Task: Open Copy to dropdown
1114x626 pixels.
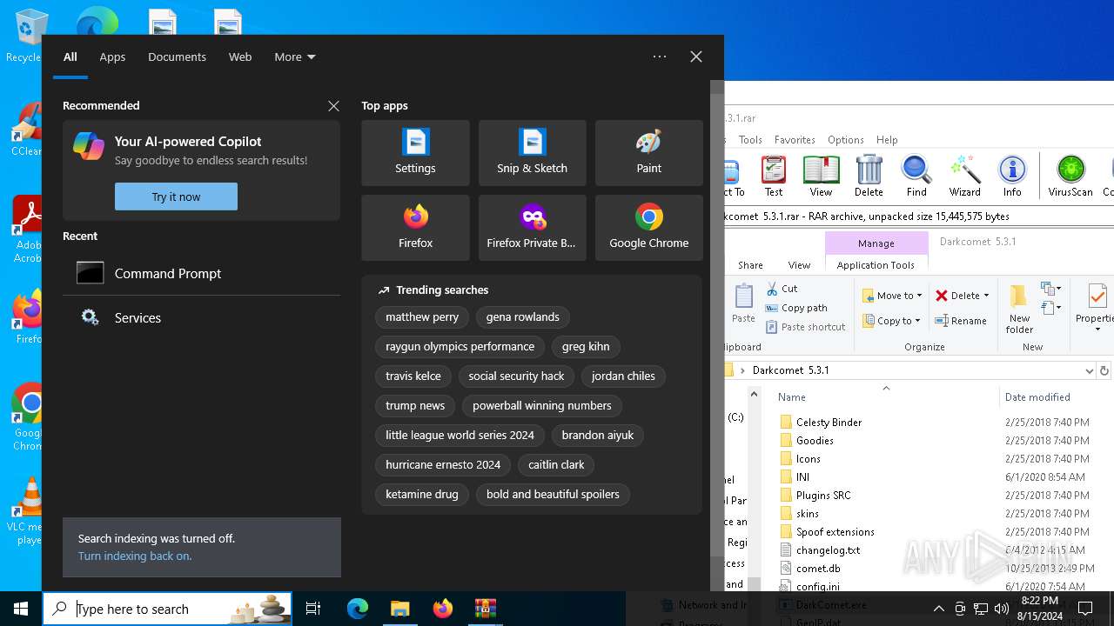Action: (892, 321)
